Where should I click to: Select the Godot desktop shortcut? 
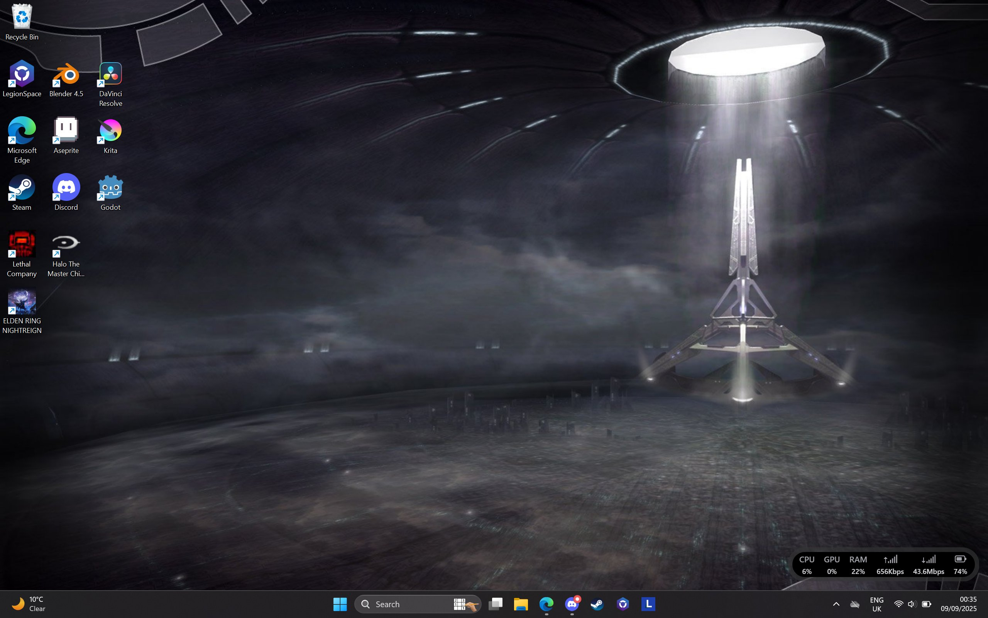pos(111,192)
